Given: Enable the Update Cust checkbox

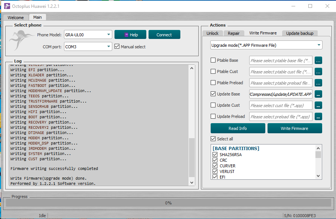Looking at the screenshot, I should click(213, 105).
